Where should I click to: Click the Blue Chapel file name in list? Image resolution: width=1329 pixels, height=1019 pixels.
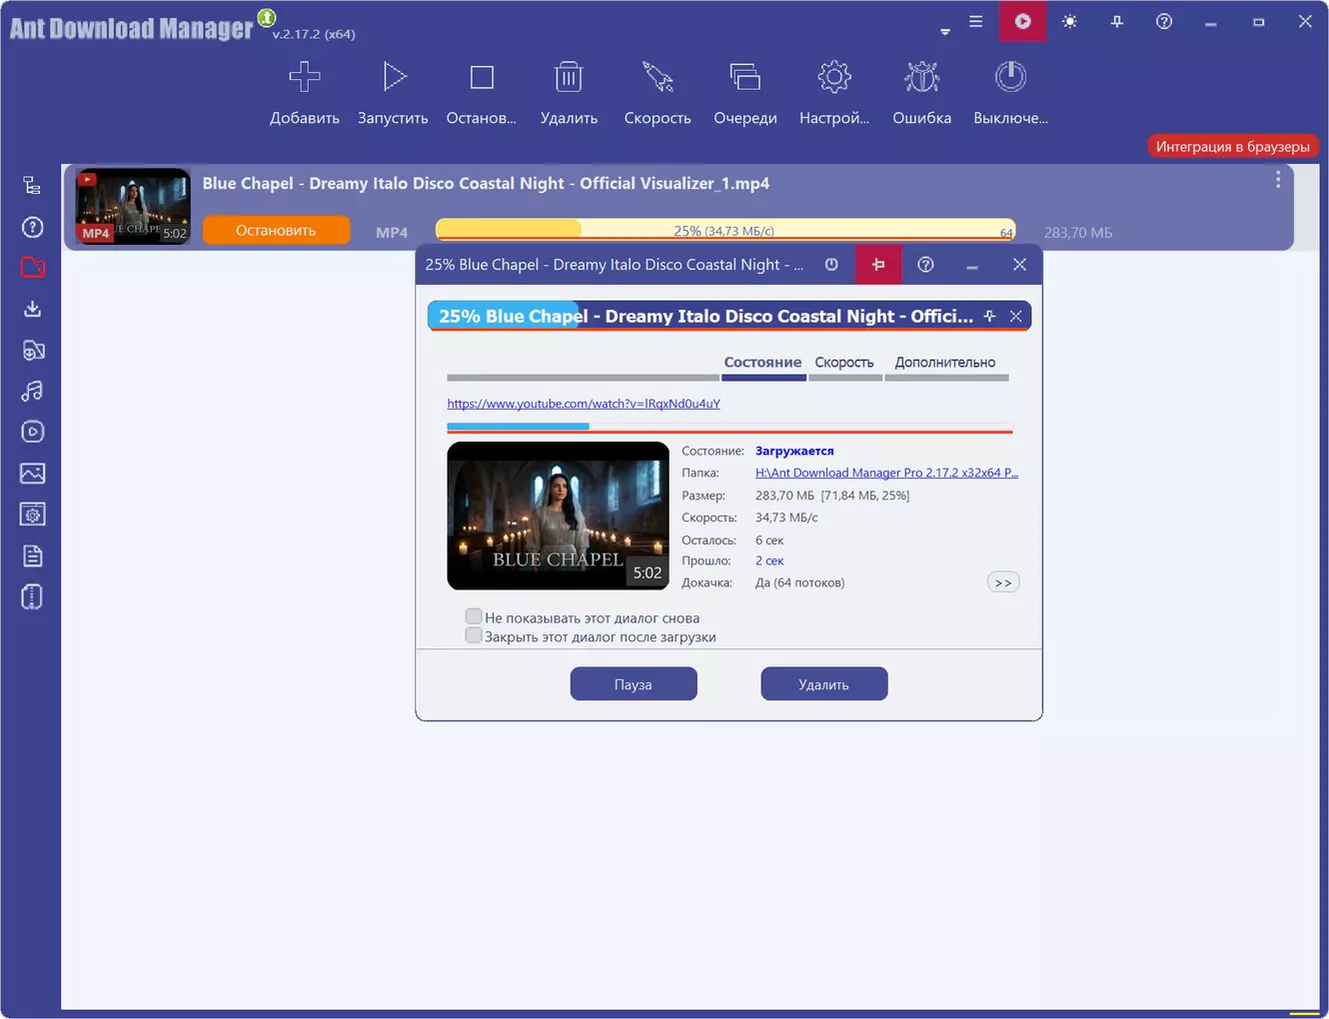click(486, 183)
